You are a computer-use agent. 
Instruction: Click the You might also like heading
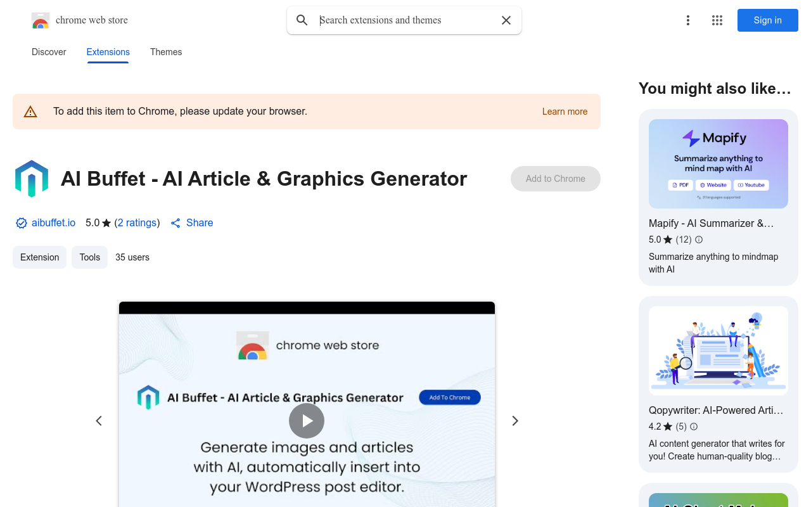point(715,89)
